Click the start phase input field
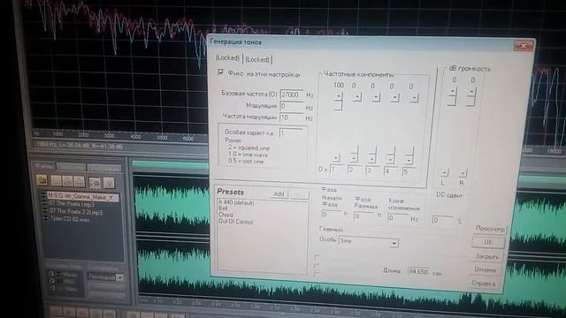 coord(332,214)
